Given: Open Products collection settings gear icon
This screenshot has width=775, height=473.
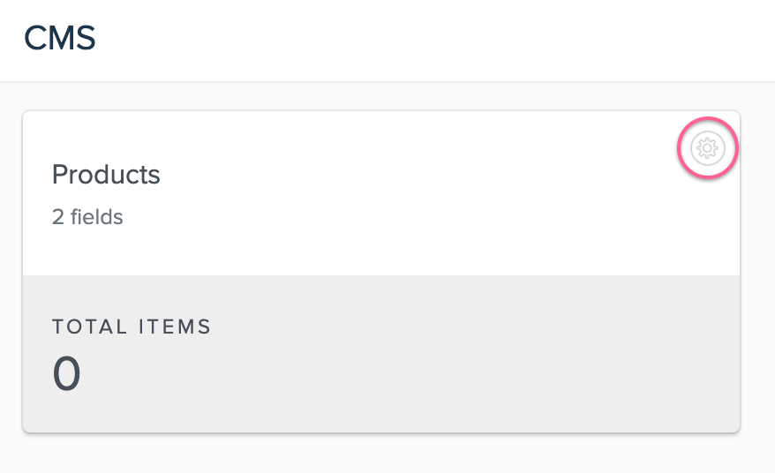Looking at the screenshot, I should point(707,147).
